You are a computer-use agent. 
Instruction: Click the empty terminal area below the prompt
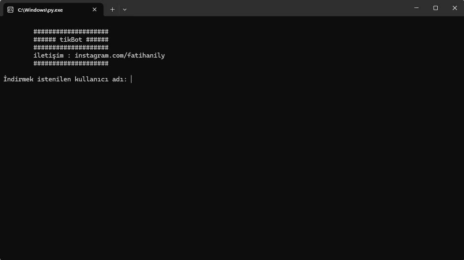pyautogui.click(x=232, y=167)
